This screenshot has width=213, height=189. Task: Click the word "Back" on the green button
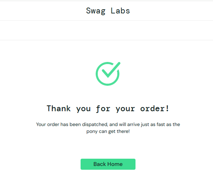[100, 164]
